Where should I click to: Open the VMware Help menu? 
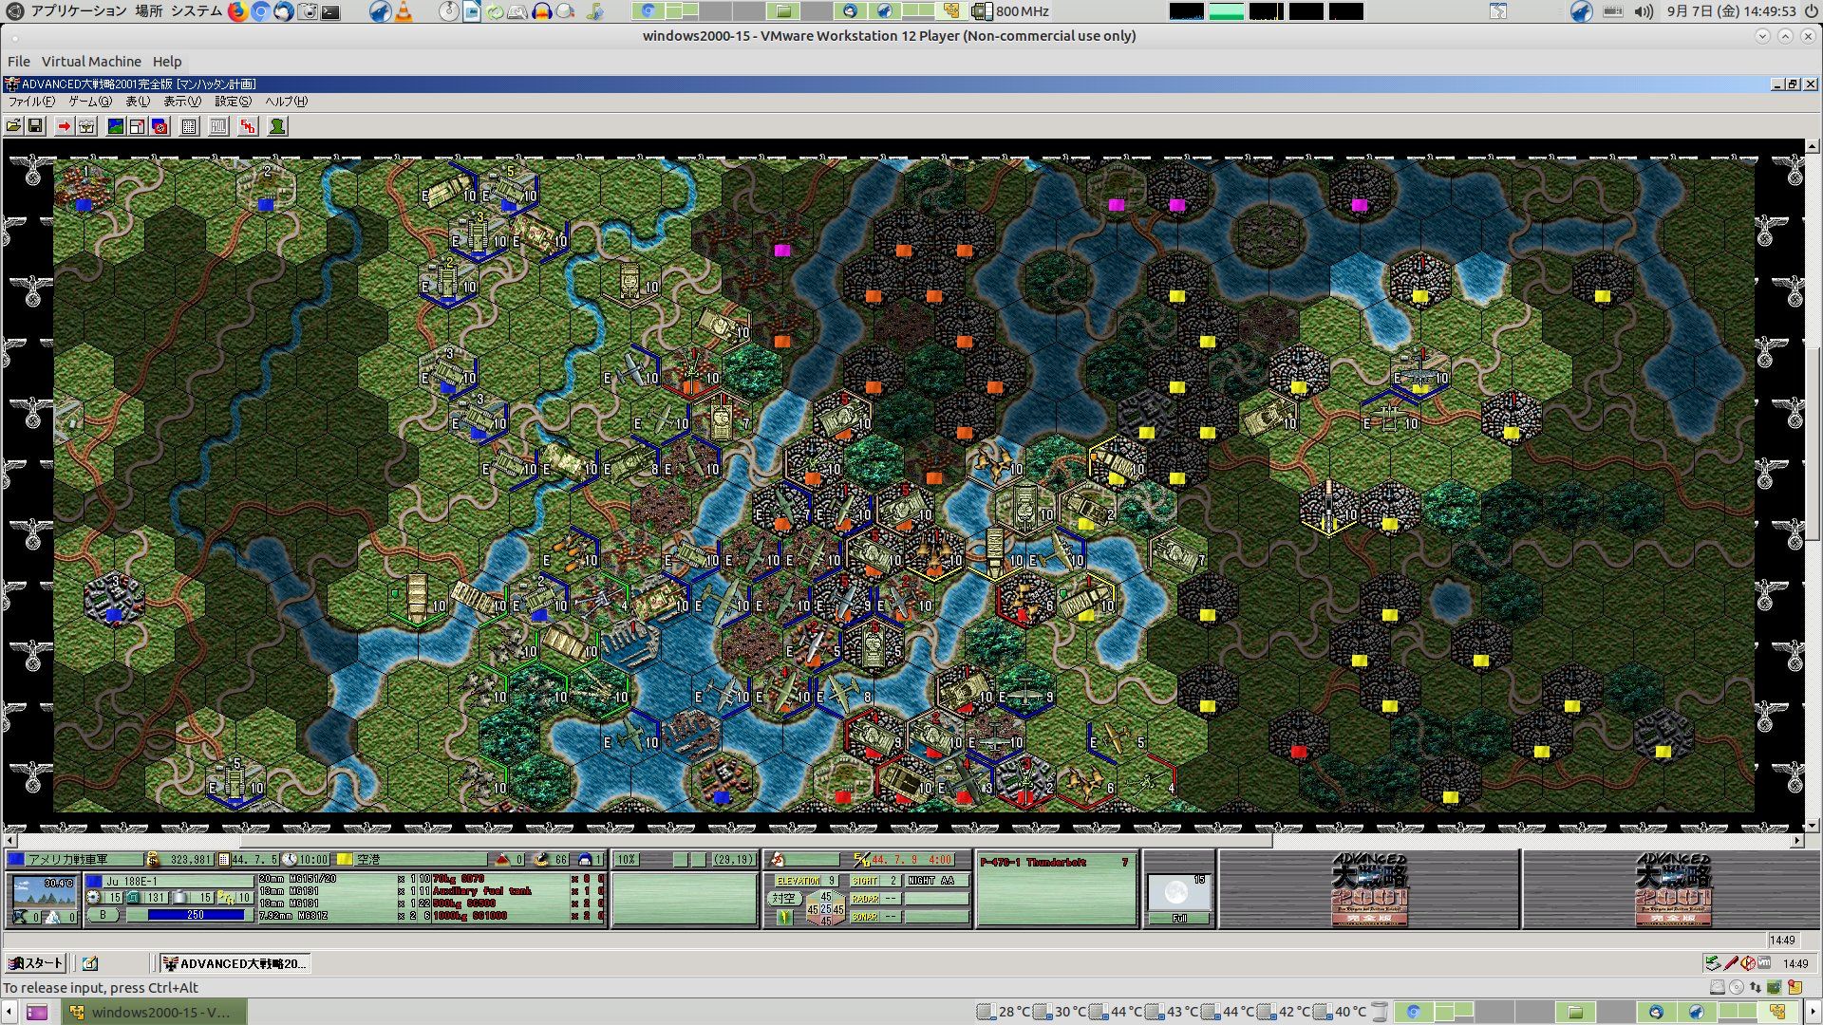click(167, 62)
